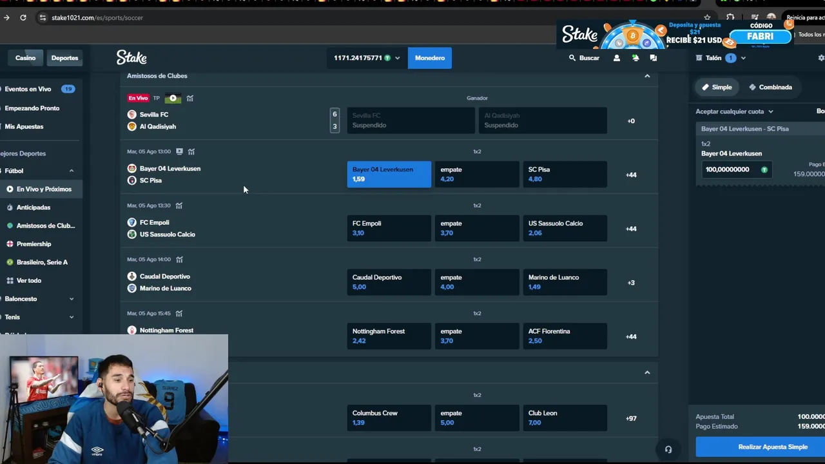Click SC Pisa team crest
The height and width of the screenshot is (464, 825).
132,180
